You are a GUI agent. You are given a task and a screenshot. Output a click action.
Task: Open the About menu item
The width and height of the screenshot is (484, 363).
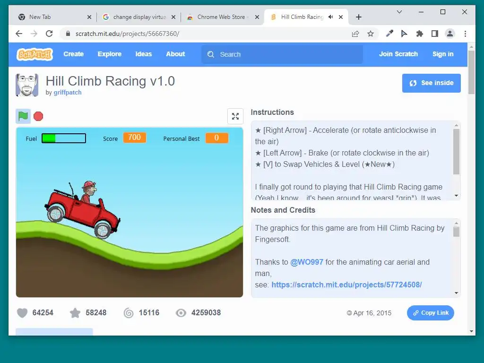click(x=175, y=54)
